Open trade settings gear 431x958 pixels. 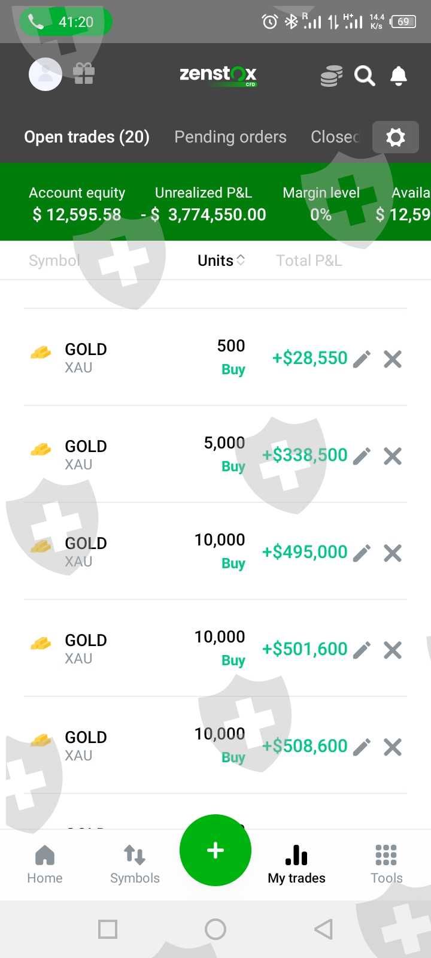click(395, 137)
